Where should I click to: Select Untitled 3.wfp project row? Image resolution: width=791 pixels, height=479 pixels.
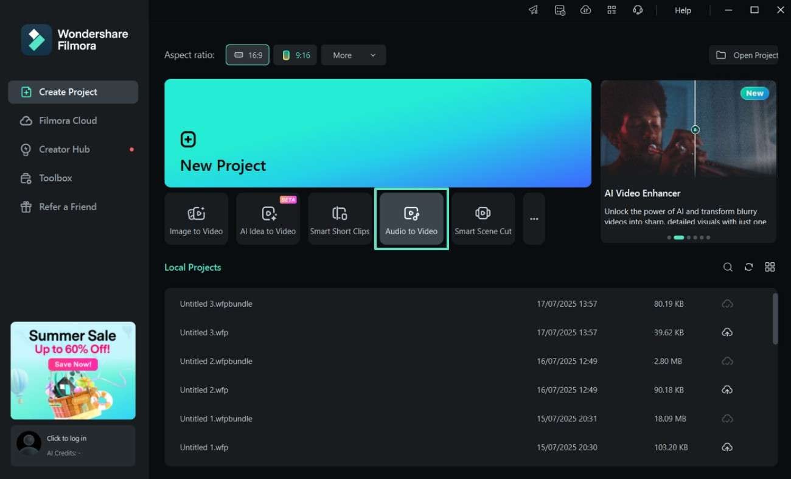471,333
